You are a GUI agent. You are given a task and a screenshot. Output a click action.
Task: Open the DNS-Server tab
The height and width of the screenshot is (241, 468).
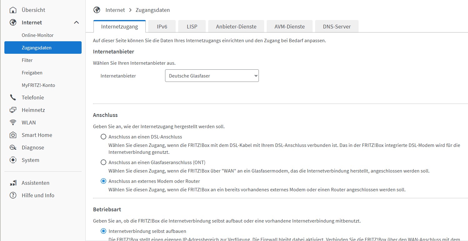337,27
